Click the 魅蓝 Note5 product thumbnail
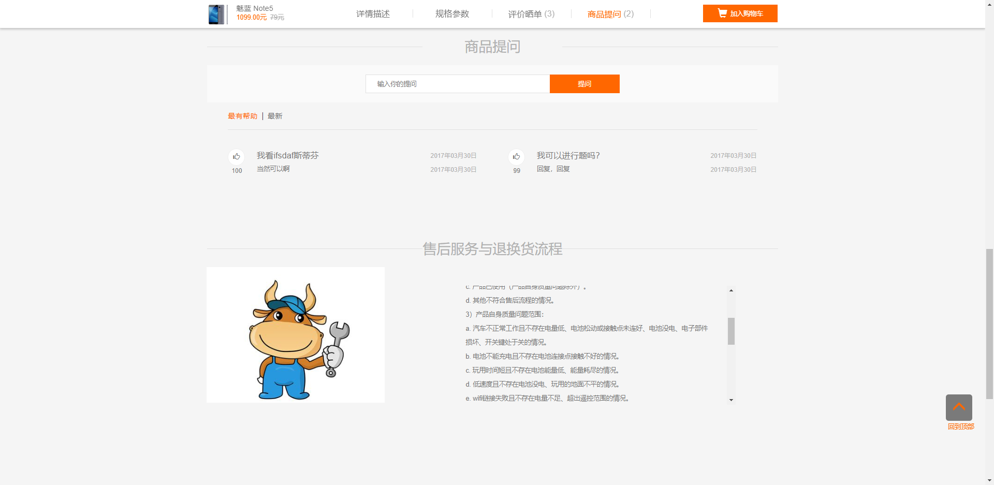This screenshot has width=994, height=485. (x=217, y=14)
